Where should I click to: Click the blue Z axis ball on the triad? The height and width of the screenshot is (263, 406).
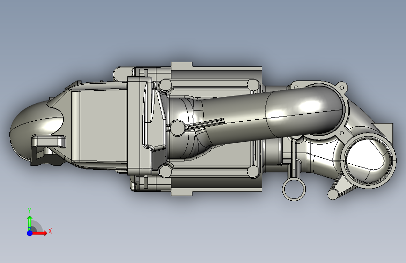pyautogui.click(x=30, y=233)
